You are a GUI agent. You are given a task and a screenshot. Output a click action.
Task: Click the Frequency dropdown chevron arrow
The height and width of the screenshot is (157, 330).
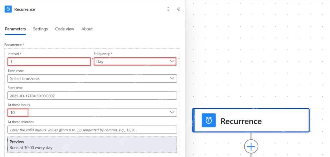(x=172, y=61)
